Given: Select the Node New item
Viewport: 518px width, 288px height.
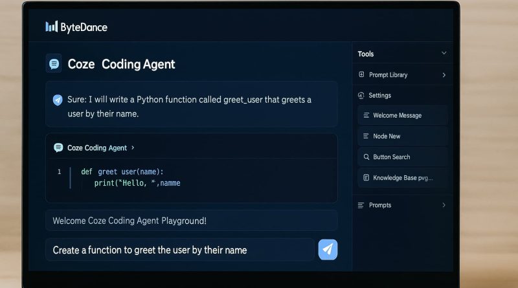Looking at the screenshot, I should tap(402, 136).
